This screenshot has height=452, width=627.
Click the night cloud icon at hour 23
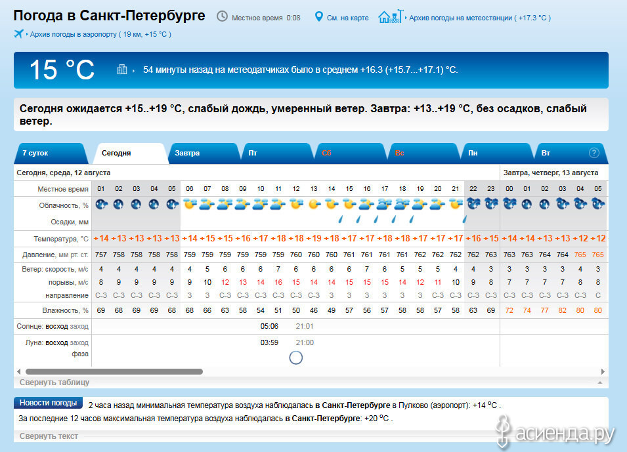click(491, 204)
